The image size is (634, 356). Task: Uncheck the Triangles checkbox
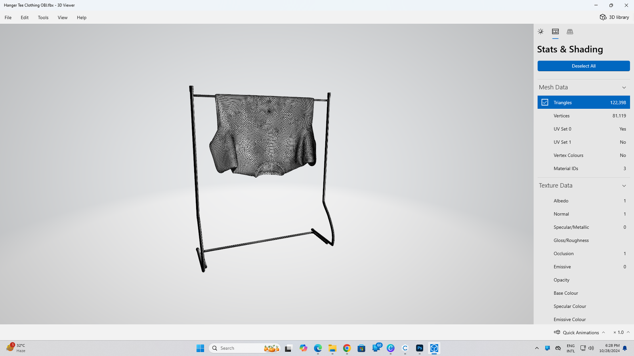pos(545,102)
